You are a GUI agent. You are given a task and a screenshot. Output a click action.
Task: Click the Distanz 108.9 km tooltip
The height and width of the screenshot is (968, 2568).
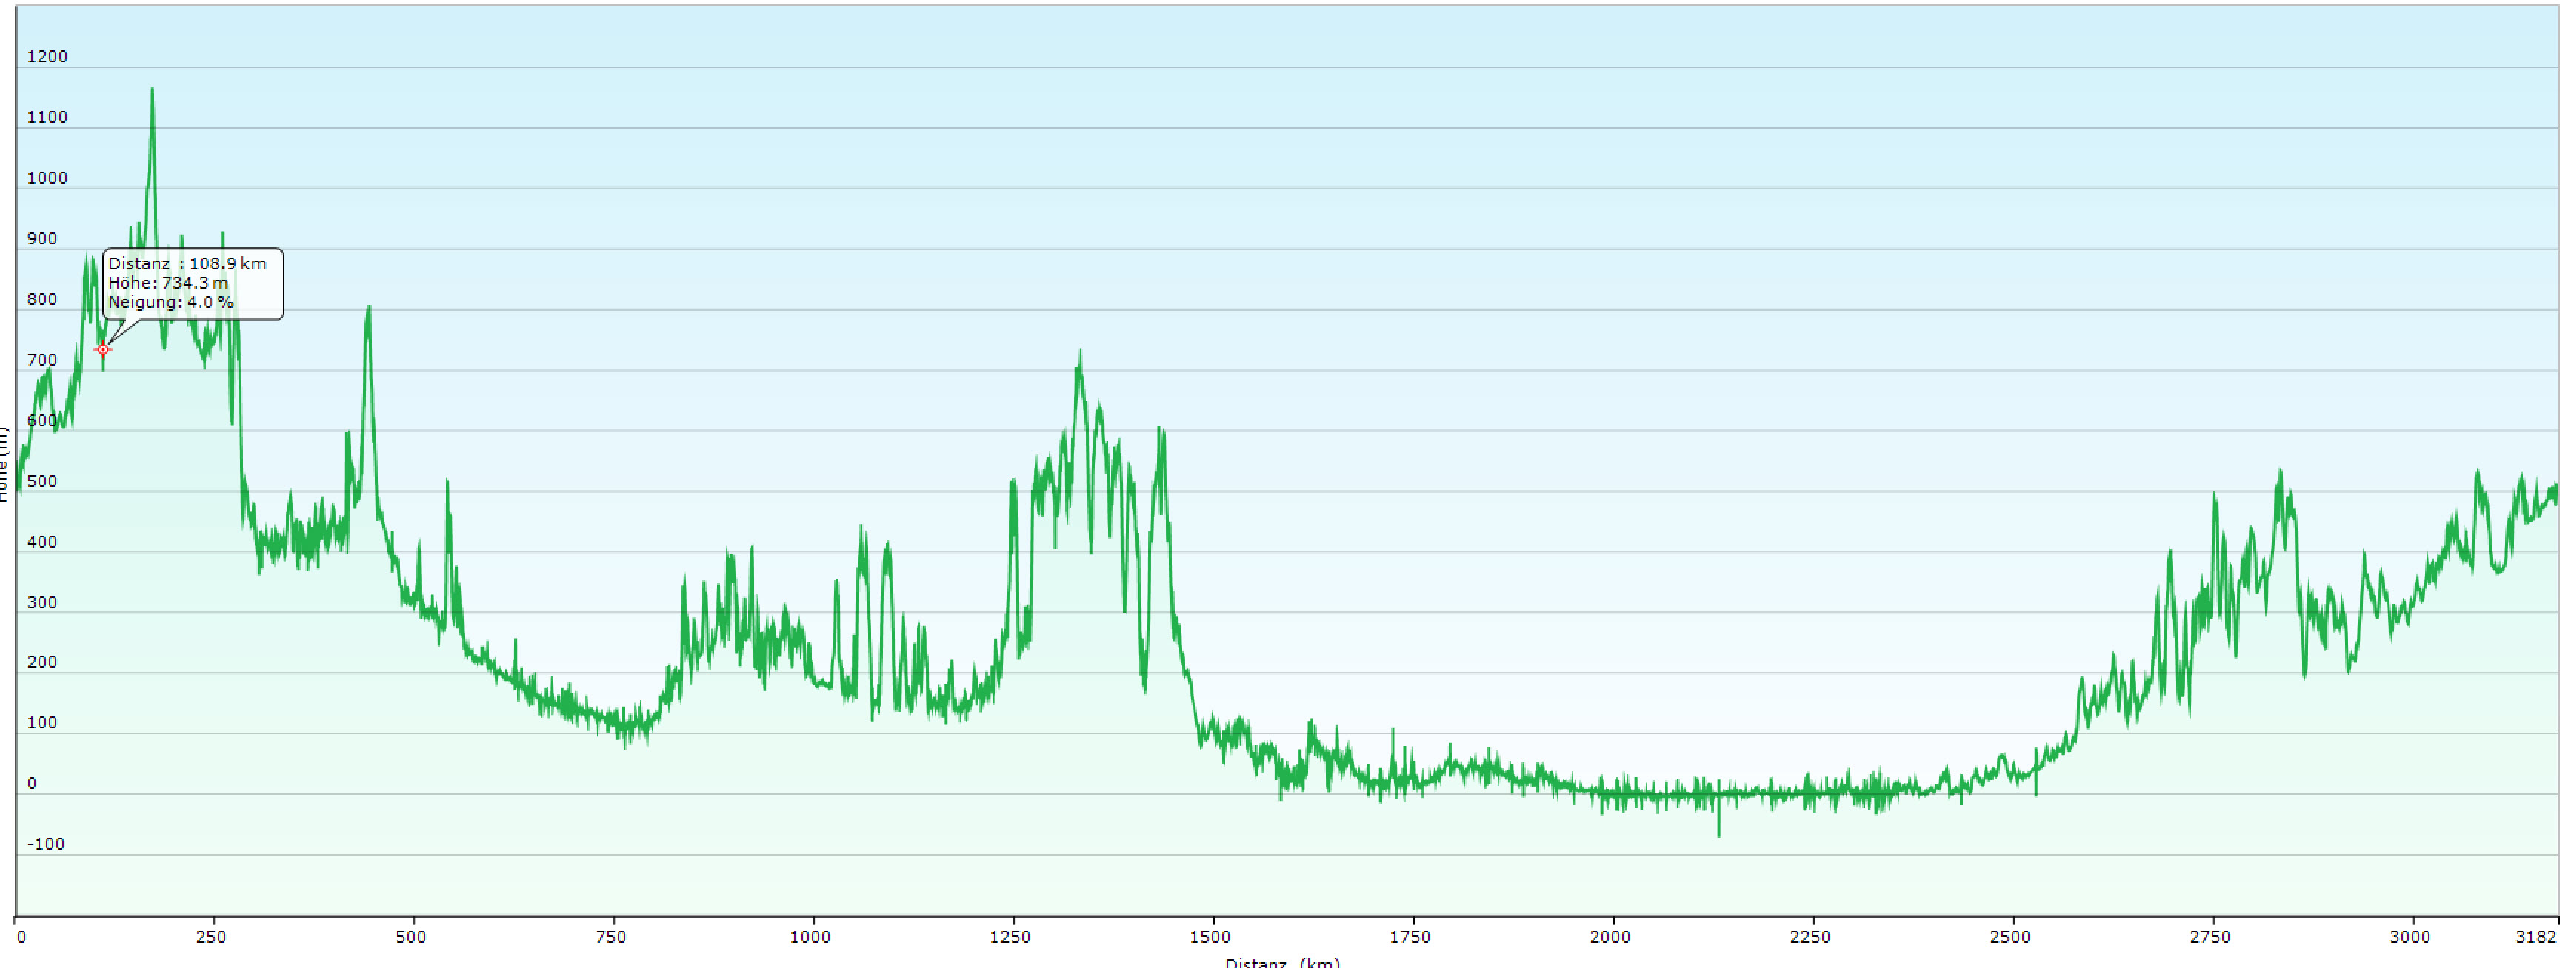pos(187,264)
